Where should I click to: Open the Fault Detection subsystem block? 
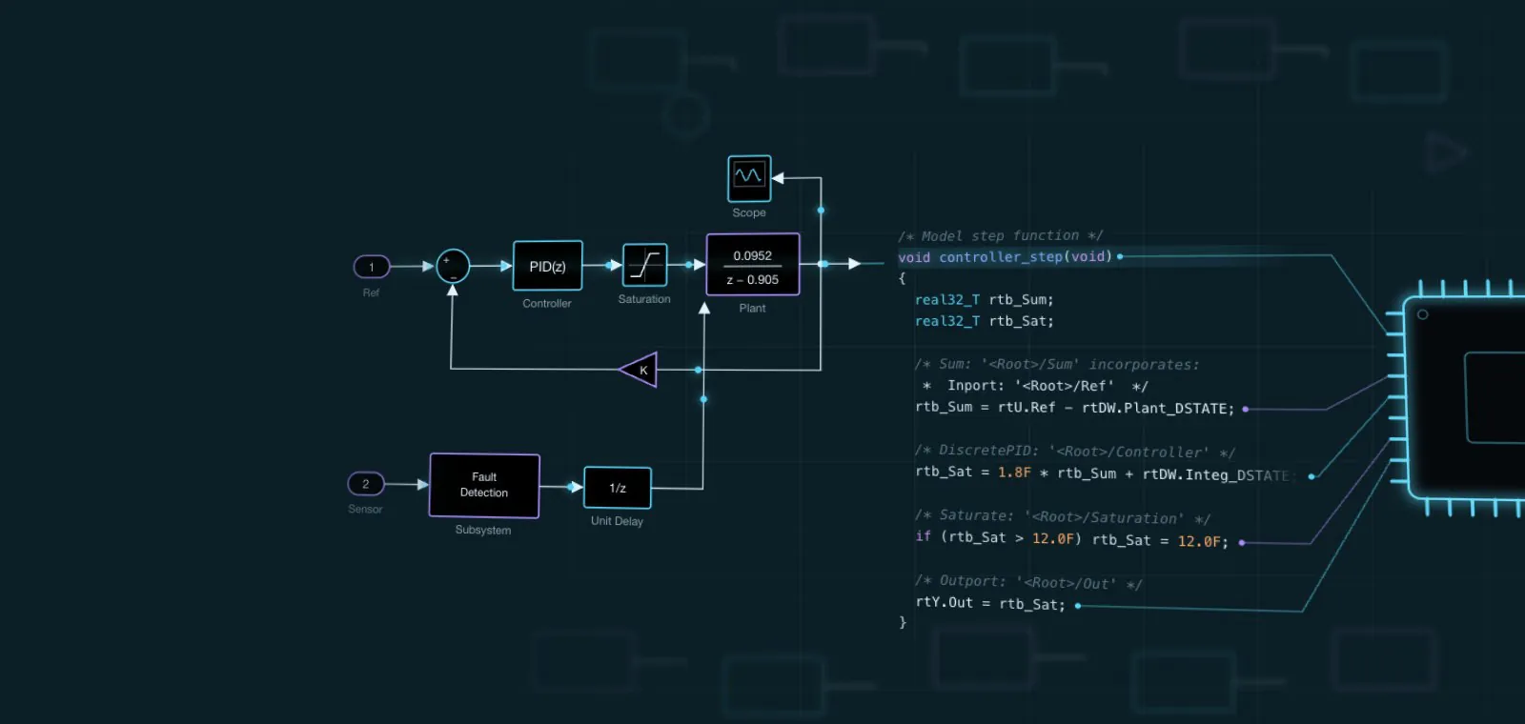484,485
